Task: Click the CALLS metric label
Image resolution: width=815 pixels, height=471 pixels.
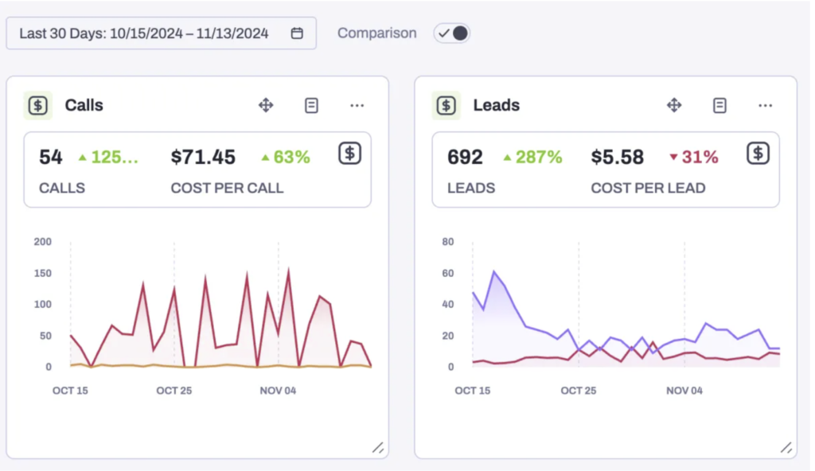Action: point(62,188)
